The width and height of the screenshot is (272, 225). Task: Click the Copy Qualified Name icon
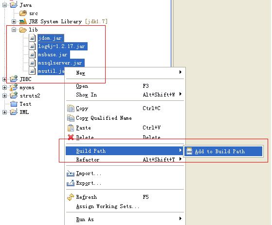[x=71, y=118]
